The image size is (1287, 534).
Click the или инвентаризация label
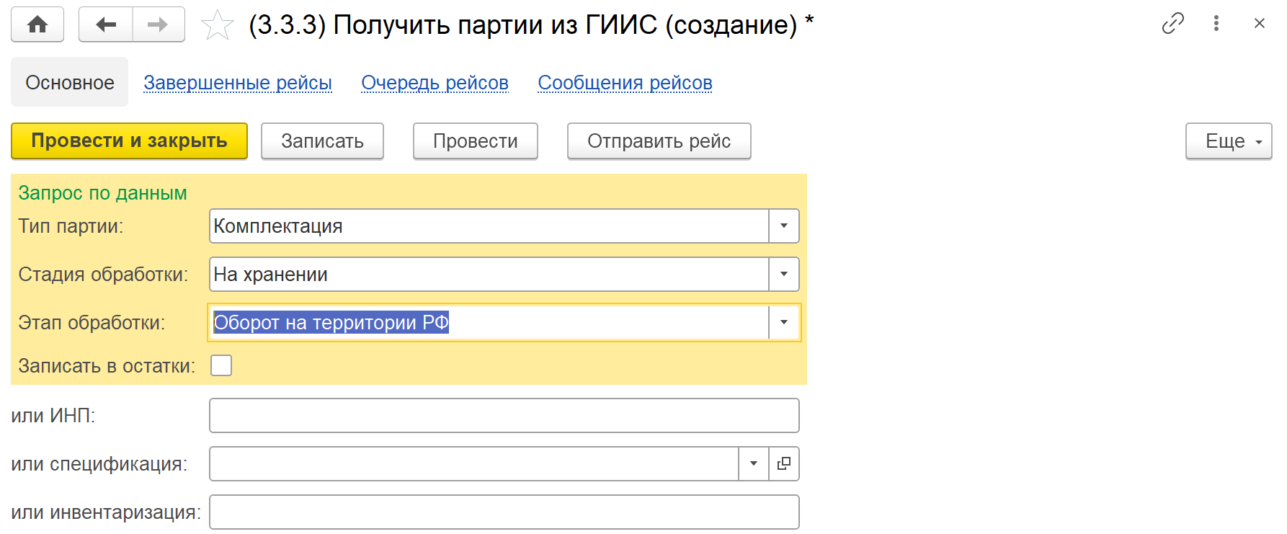tap(106, 512)
